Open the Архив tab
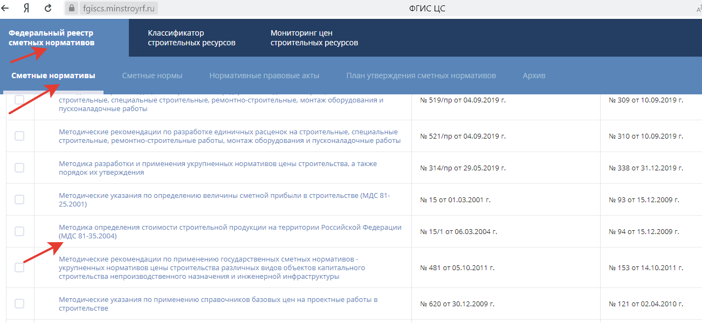The image size is (702, 323). pos(534,75)
